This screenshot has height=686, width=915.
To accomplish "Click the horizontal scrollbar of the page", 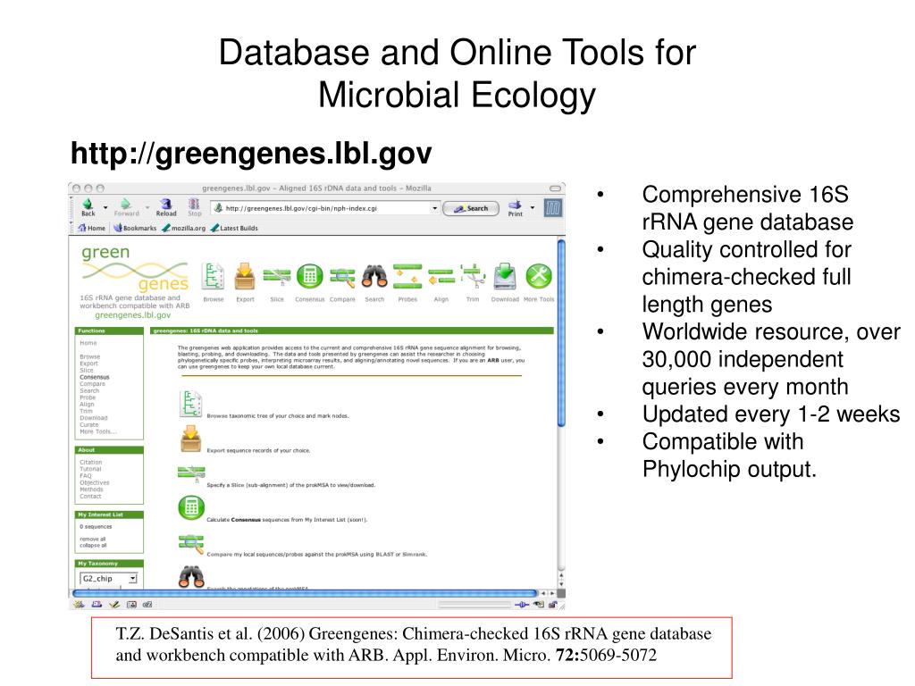I will [305, 593].
